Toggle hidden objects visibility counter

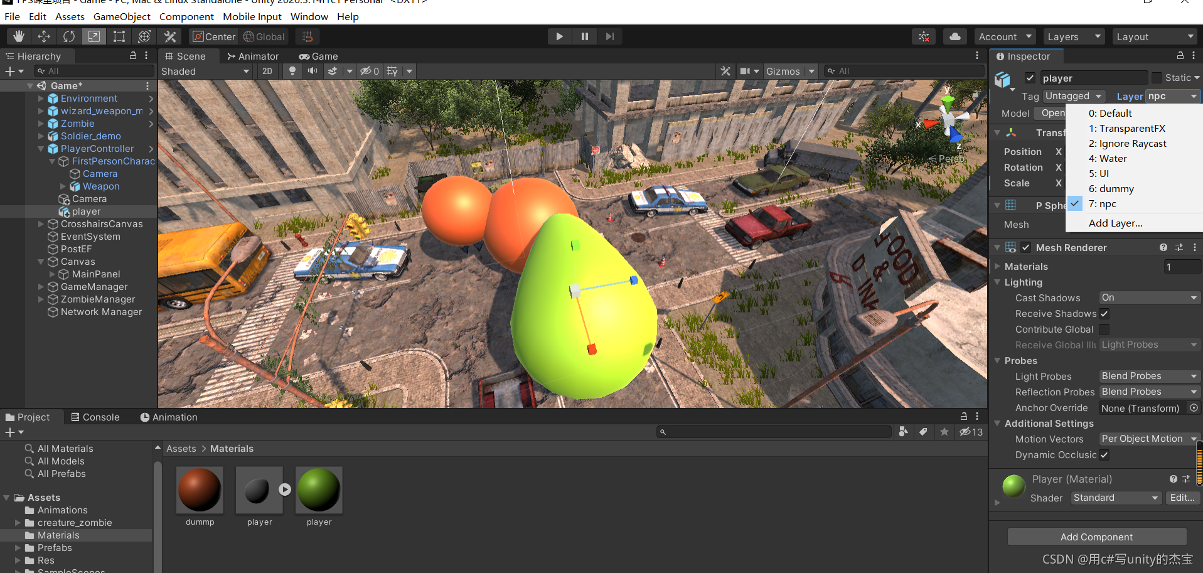(x=370, y=71)
